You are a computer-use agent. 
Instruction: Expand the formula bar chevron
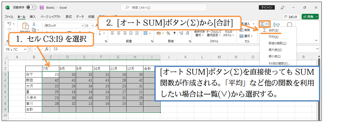point(317,49)
